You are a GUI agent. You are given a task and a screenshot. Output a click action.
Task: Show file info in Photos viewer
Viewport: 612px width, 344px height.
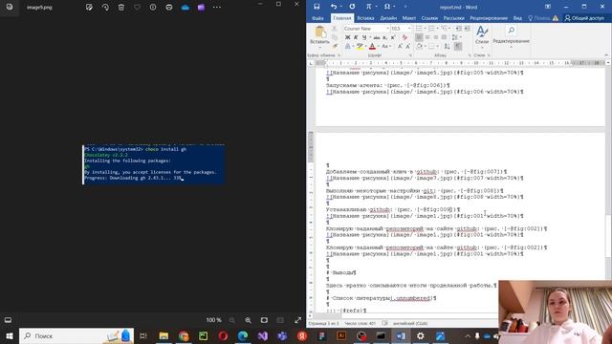pos(153,7)
